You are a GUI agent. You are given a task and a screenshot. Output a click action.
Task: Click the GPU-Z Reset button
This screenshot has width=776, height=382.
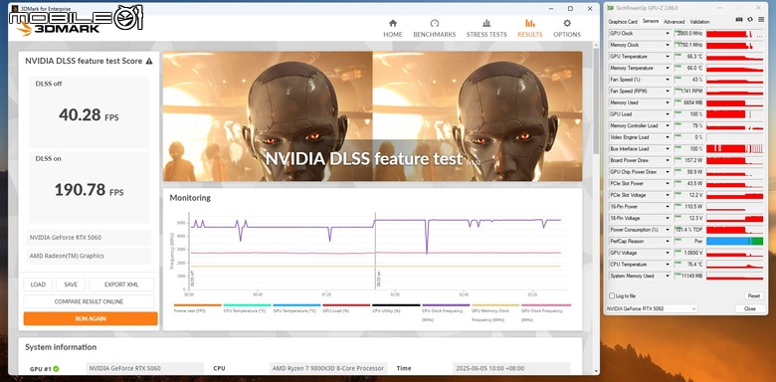click(x=754, y=295)
